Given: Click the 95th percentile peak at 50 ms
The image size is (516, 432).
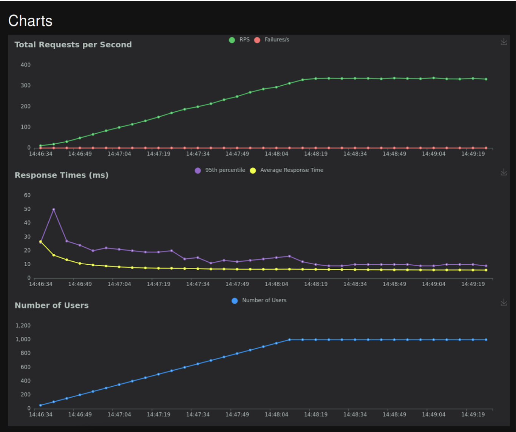Looking at the screenshot, I should (54, 209).
